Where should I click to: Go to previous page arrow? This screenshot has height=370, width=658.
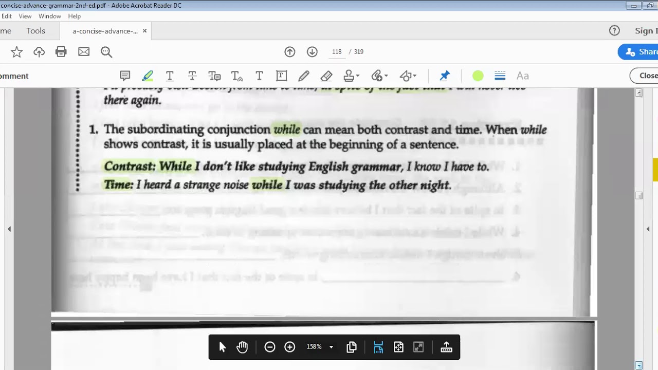(290, 52)
